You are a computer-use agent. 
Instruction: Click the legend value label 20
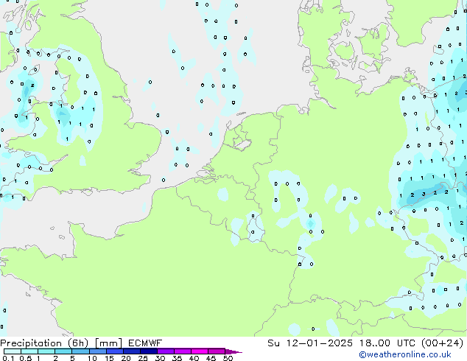pyautogui.click(x=125, y=358)
